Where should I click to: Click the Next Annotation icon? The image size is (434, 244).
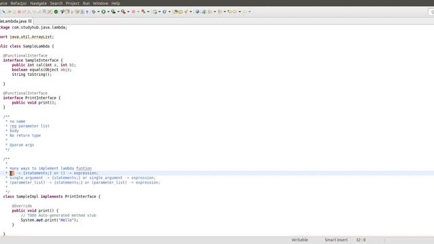(210, 12)
